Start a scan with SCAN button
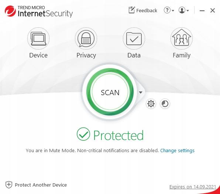 110,92
